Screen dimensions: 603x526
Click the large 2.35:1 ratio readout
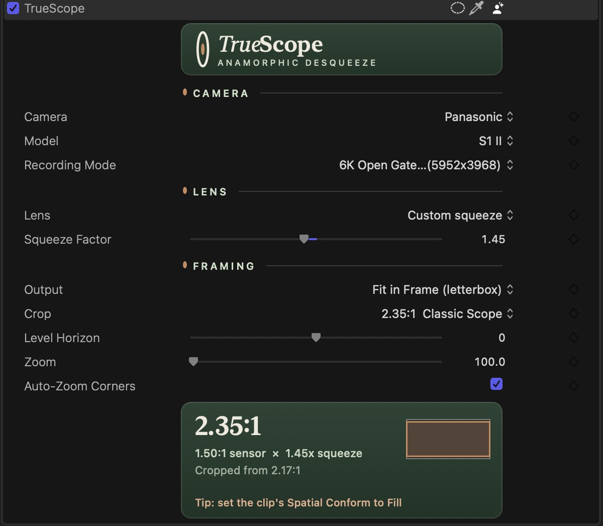coord(228,426)
